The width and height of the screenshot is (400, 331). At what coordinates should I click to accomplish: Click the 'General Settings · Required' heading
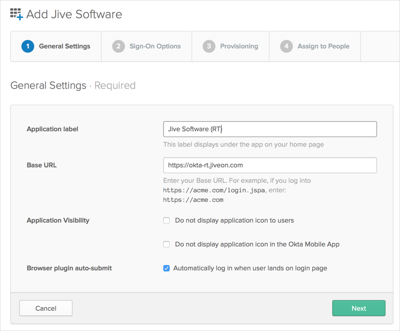click(73, 86)
